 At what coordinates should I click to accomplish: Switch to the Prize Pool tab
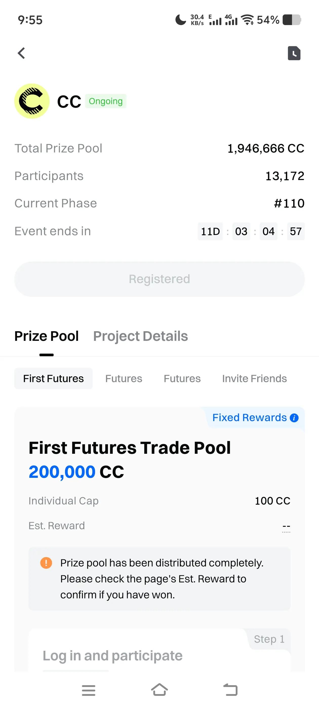click(47, 336)
